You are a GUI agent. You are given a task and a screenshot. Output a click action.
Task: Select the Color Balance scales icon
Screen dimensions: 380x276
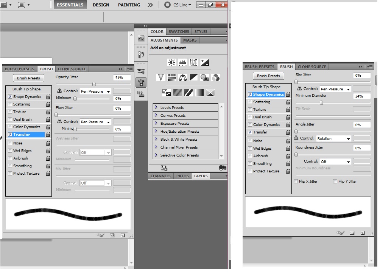pyautogui.click(x=183, y=78)
